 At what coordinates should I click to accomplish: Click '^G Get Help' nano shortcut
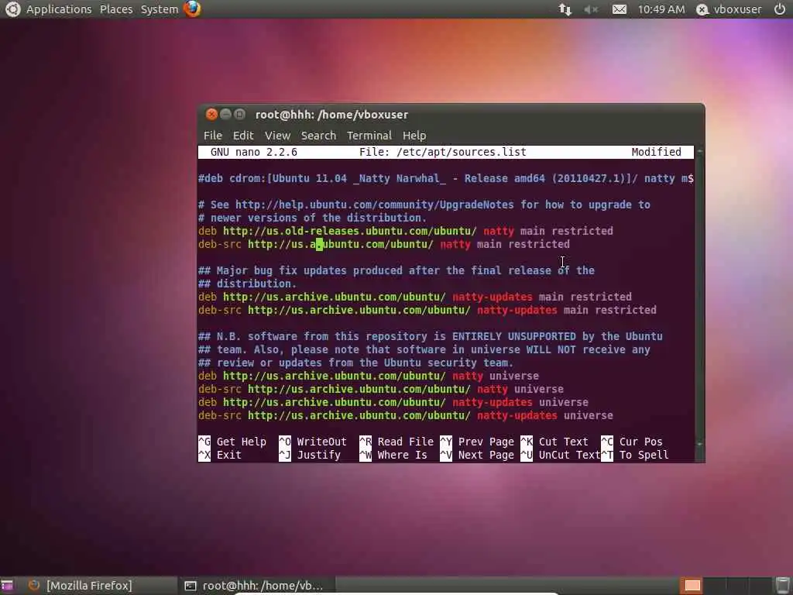232,442
